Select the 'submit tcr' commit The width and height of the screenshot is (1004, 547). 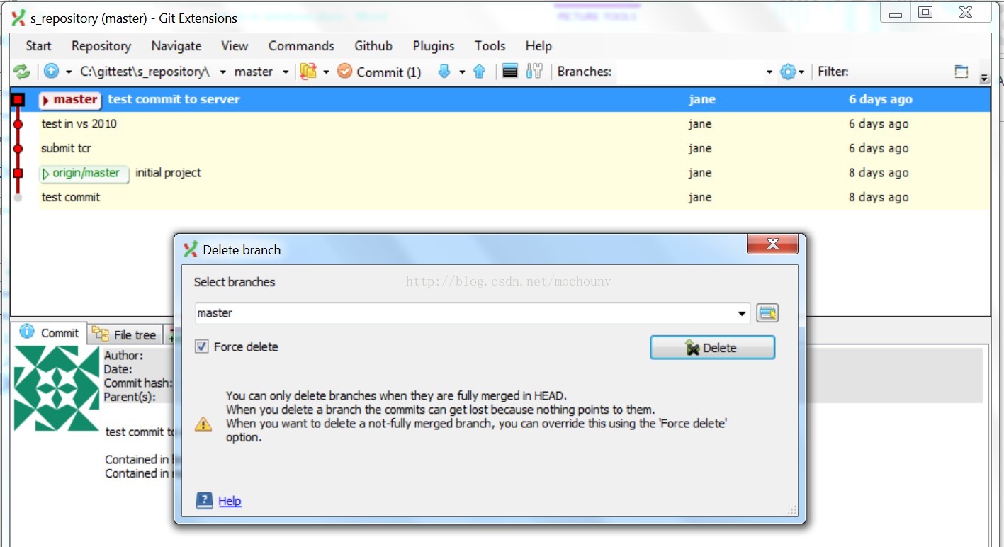[x=500, y=149]
